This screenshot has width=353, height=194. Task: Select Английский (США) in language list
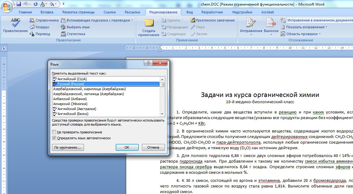pyautogui.click(x=106, y=79)
